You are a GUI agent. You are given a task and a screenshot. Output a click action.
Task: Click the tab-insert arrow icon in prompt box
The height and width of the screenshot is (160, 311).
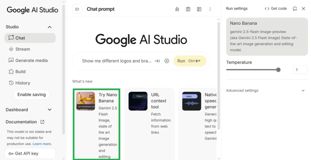pyautogui.click(x=157, y=61)
